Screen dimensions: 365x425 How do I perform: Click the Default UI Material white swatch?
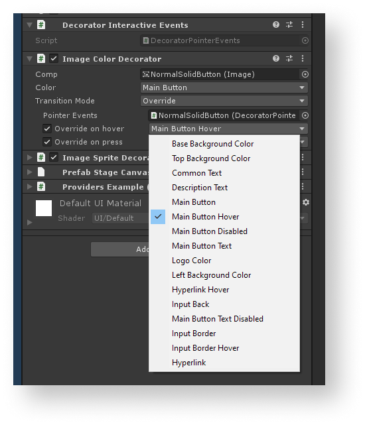[x=44, y=208]
